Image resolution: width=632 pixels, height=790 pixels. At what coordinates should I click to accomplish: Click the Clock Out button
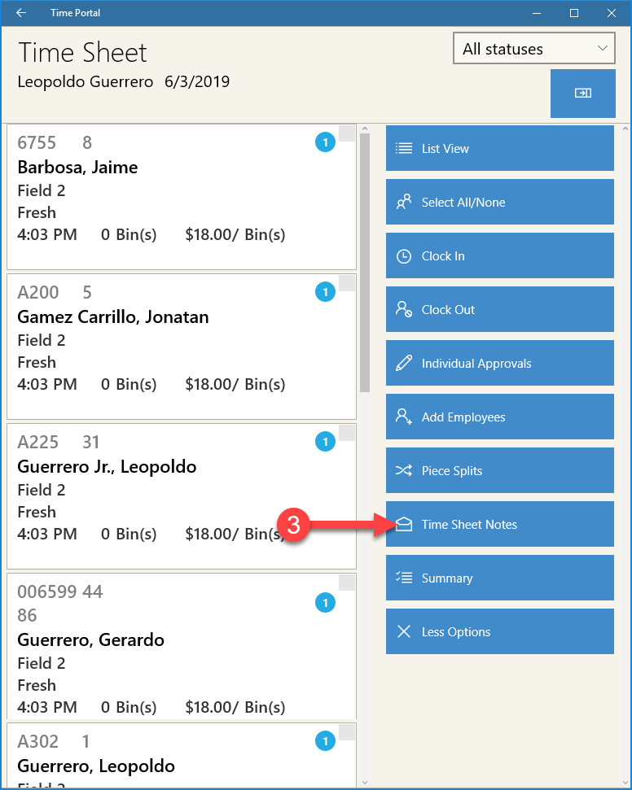pyautogui.click(x=500, y=309)
